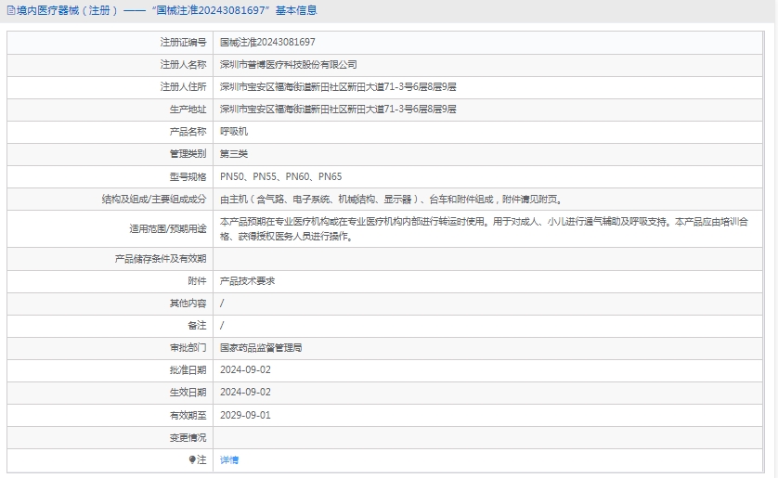Click the empty 产品储存条件及有效期 value cell
The image size is (778, 478).
[x=492, y=259]
